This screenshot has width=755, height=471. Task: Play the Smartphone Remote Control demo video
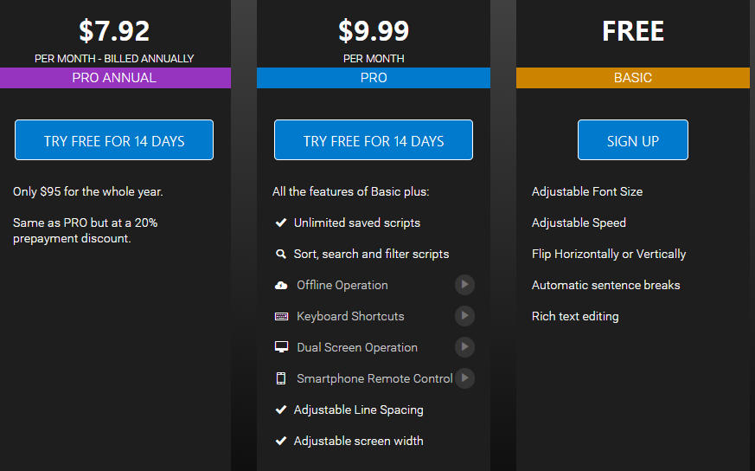[x=464, y=378]
